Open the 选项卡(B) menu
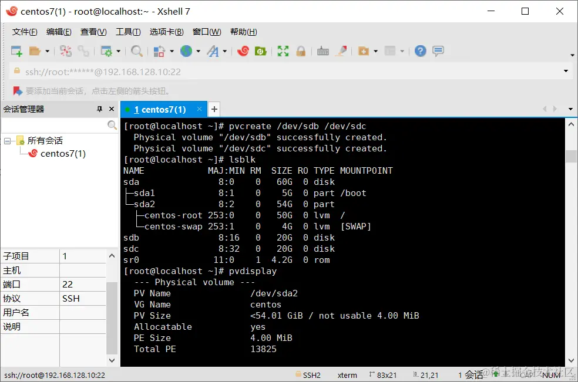The image size is (578, 382). [167, 32]
